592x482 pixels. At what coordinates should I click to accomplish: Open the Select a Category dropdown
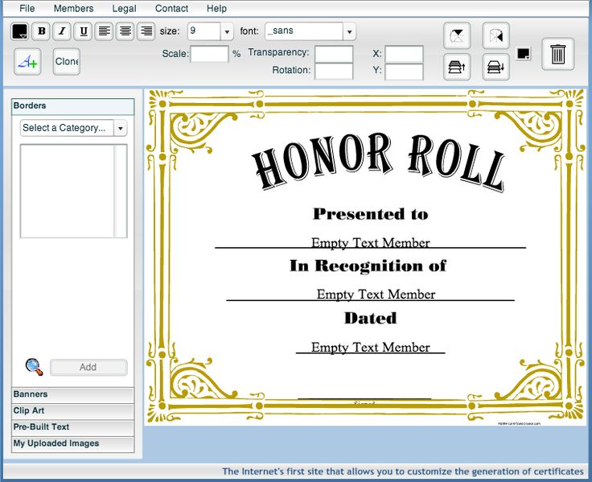point(74,128)
